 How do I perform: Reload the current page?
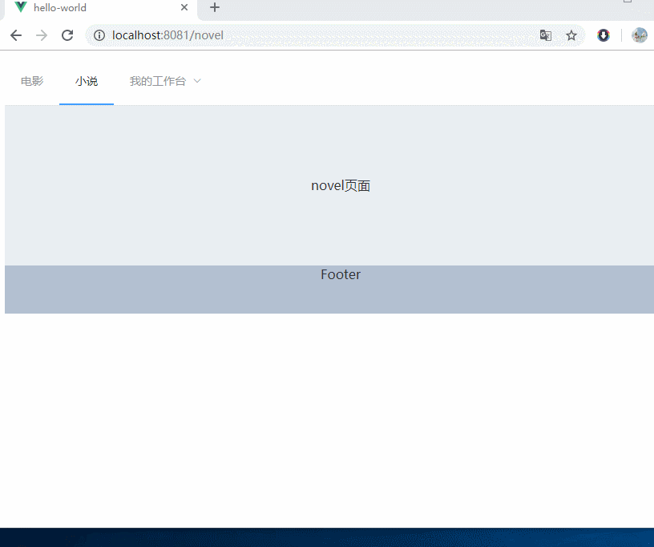[68, 35]
